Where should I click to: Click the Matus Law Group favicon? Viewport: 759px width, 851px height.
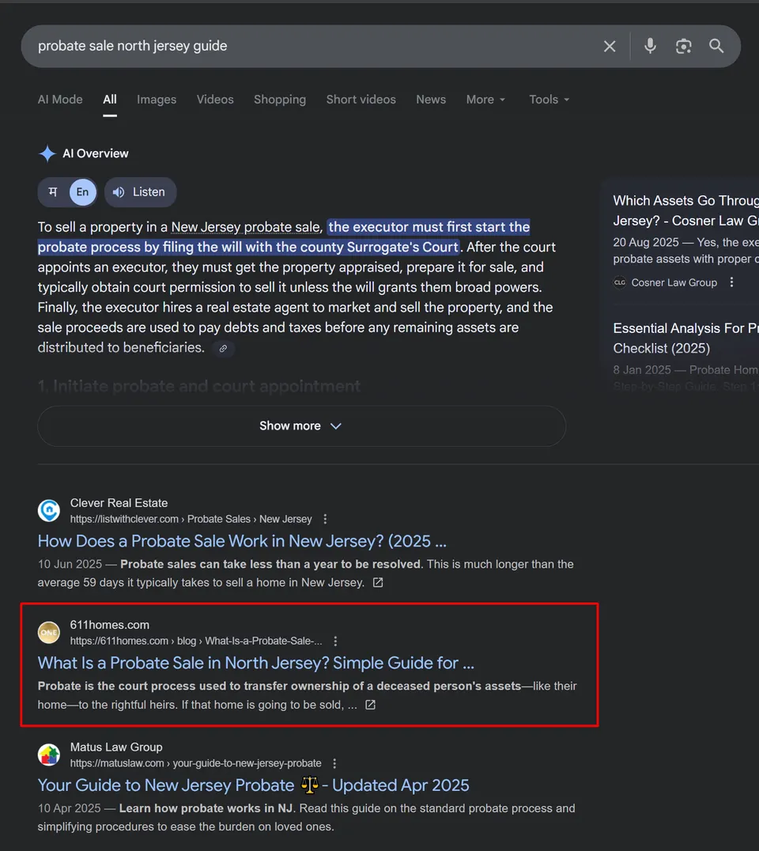point(49,755)
